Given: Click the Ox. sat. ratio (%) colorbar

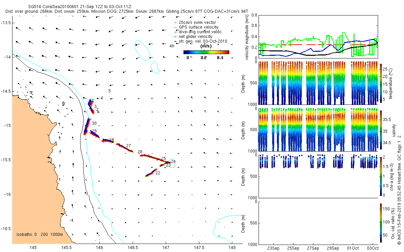Looking at the screenshot, I should [381, 223].
